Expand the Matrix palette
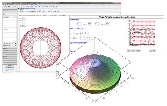 (10, 62)
